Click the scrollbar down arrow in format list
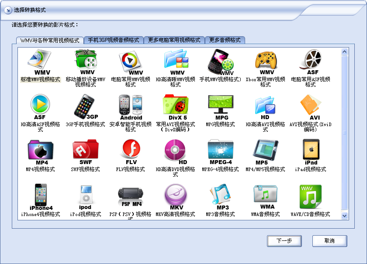The height and width of the screenshot is (264, 367). [344, 215]
